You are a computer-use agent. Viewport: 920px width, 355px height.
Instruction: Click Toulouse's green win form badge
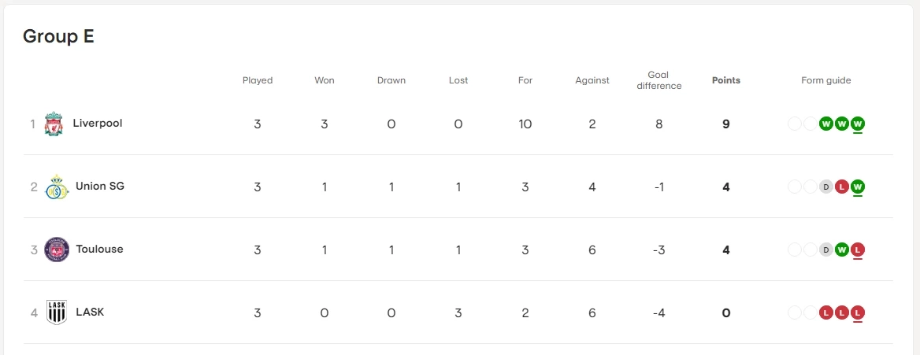coord(842,250)
